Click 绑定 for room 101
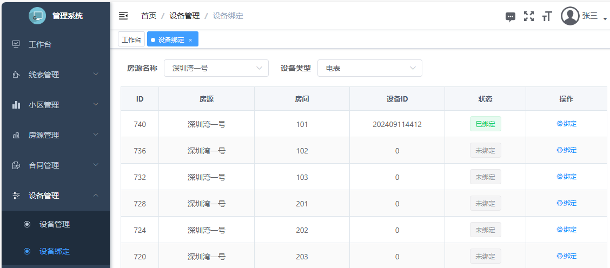Screen dimensions: 610x268 pos(566,124)
